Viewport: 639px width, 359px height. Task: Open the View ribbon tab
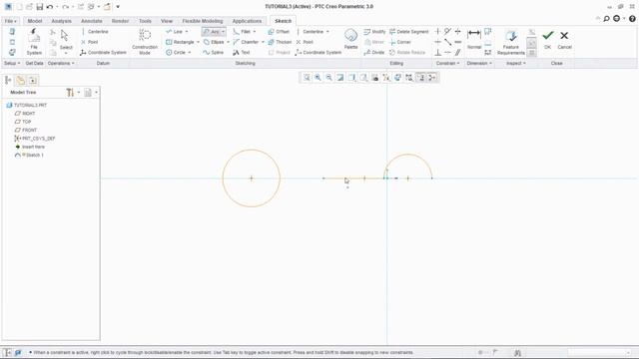(167, 21)
